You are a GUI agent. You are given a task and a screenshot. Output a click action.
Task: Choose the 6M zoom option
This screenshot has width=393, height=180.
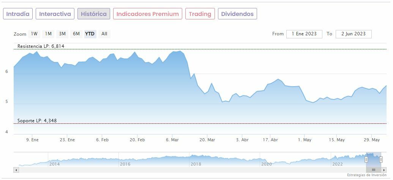tap(76, 34)
